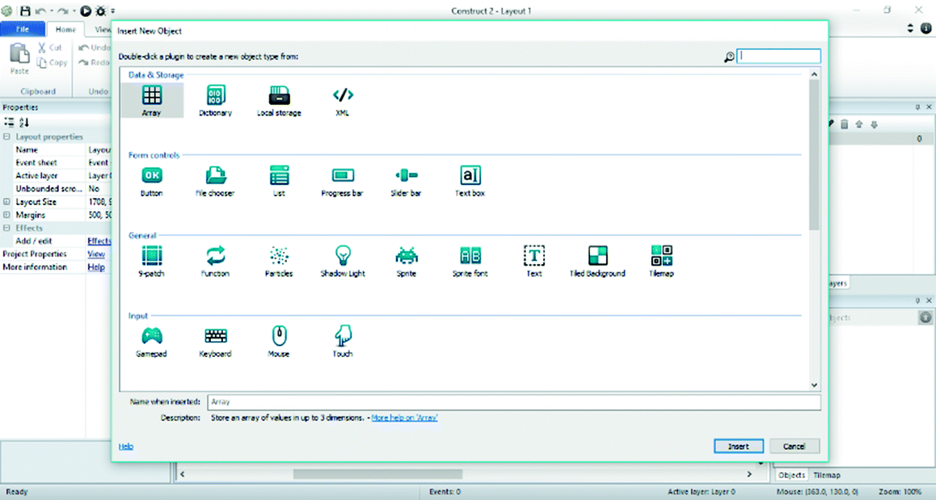Image resolution: width=936 pixels, height=500 pixels.
Task: Select the Shadow Light plugin
Action: [342, 257]
